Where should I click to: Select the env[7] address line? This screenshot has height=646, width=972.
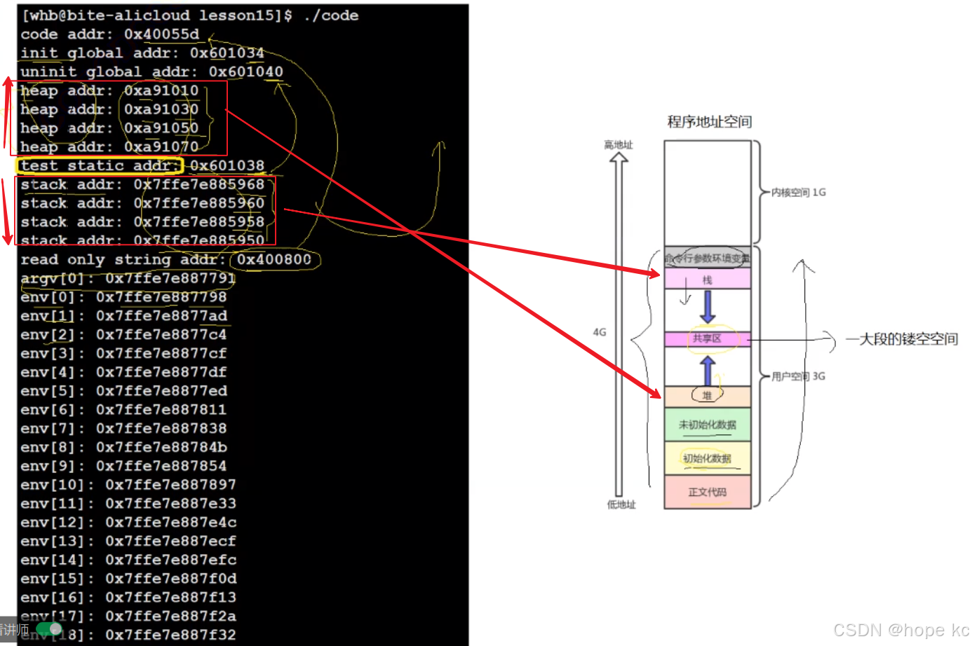click(x=124, y=429)
